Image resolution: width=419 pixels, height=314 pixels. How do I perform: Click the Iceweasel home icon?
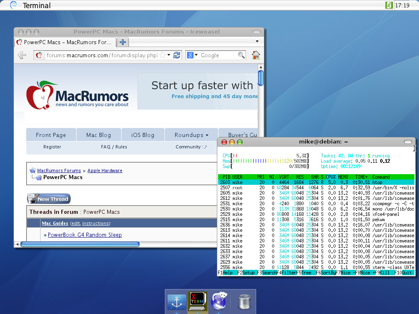coord(256,55)
